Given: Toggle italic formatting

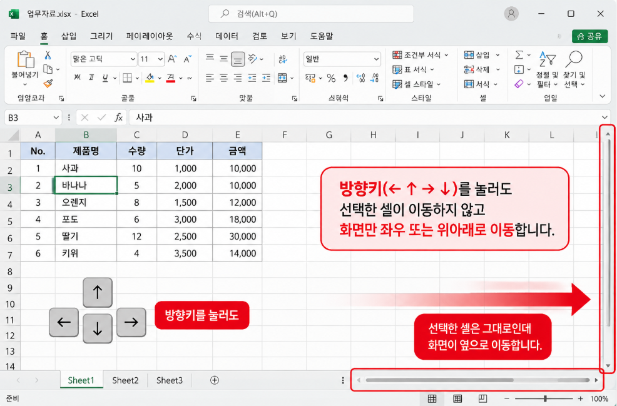Looking at the screenshot, I should [91, 78].
